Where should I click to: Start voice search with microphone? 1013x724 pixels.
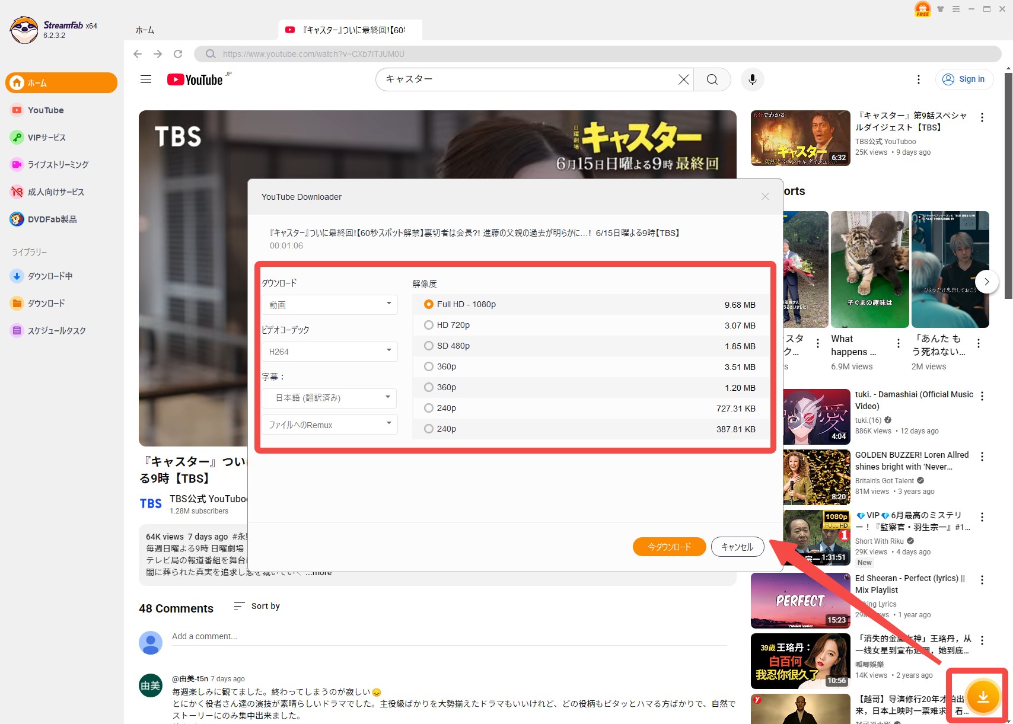point(753,79)
